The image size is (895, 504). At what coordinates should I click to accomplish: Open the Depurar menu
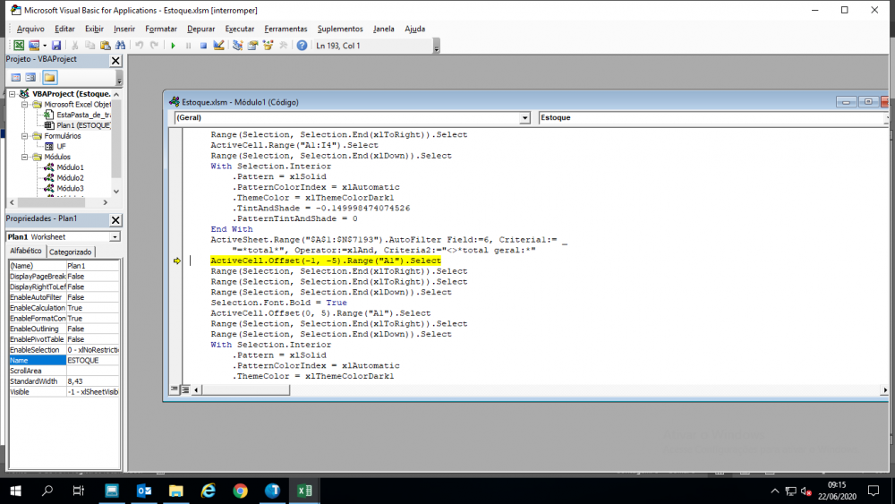pos(200,29)
